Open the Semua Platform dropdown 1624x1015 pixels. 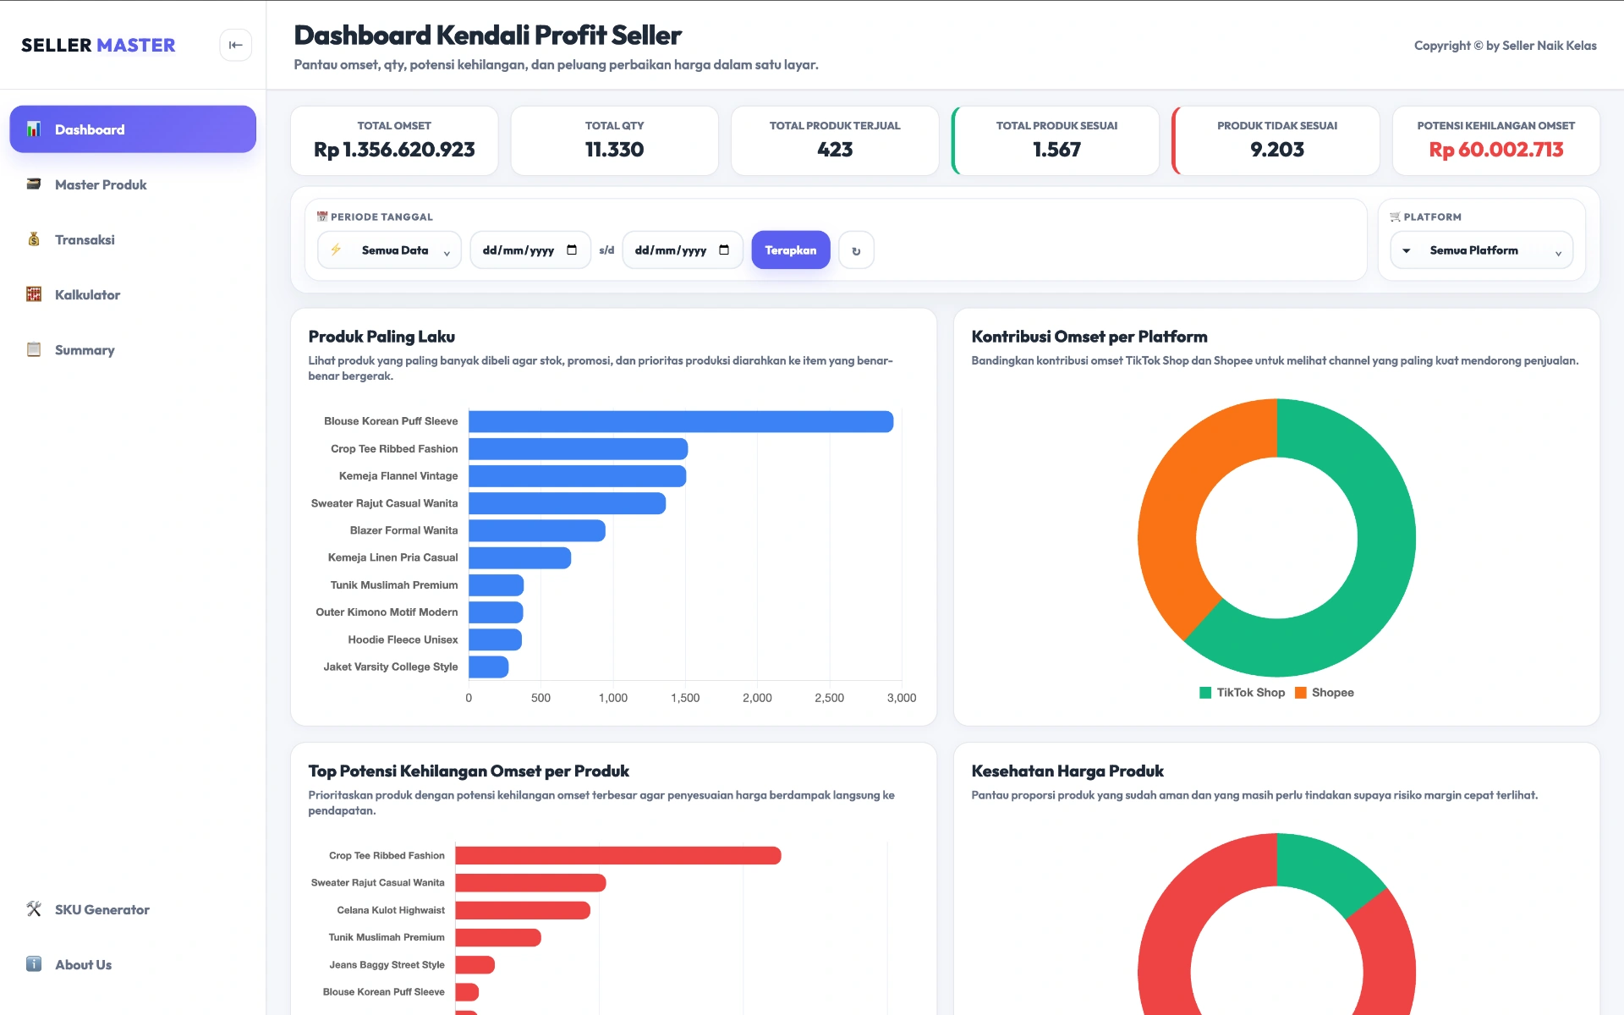(1482, 250)
